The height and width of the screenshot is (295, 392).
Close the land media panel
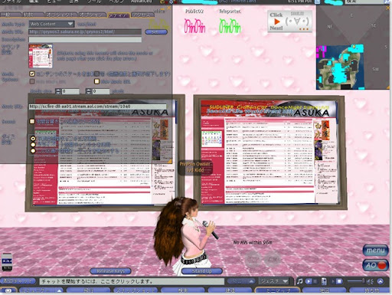click(168, 8)
